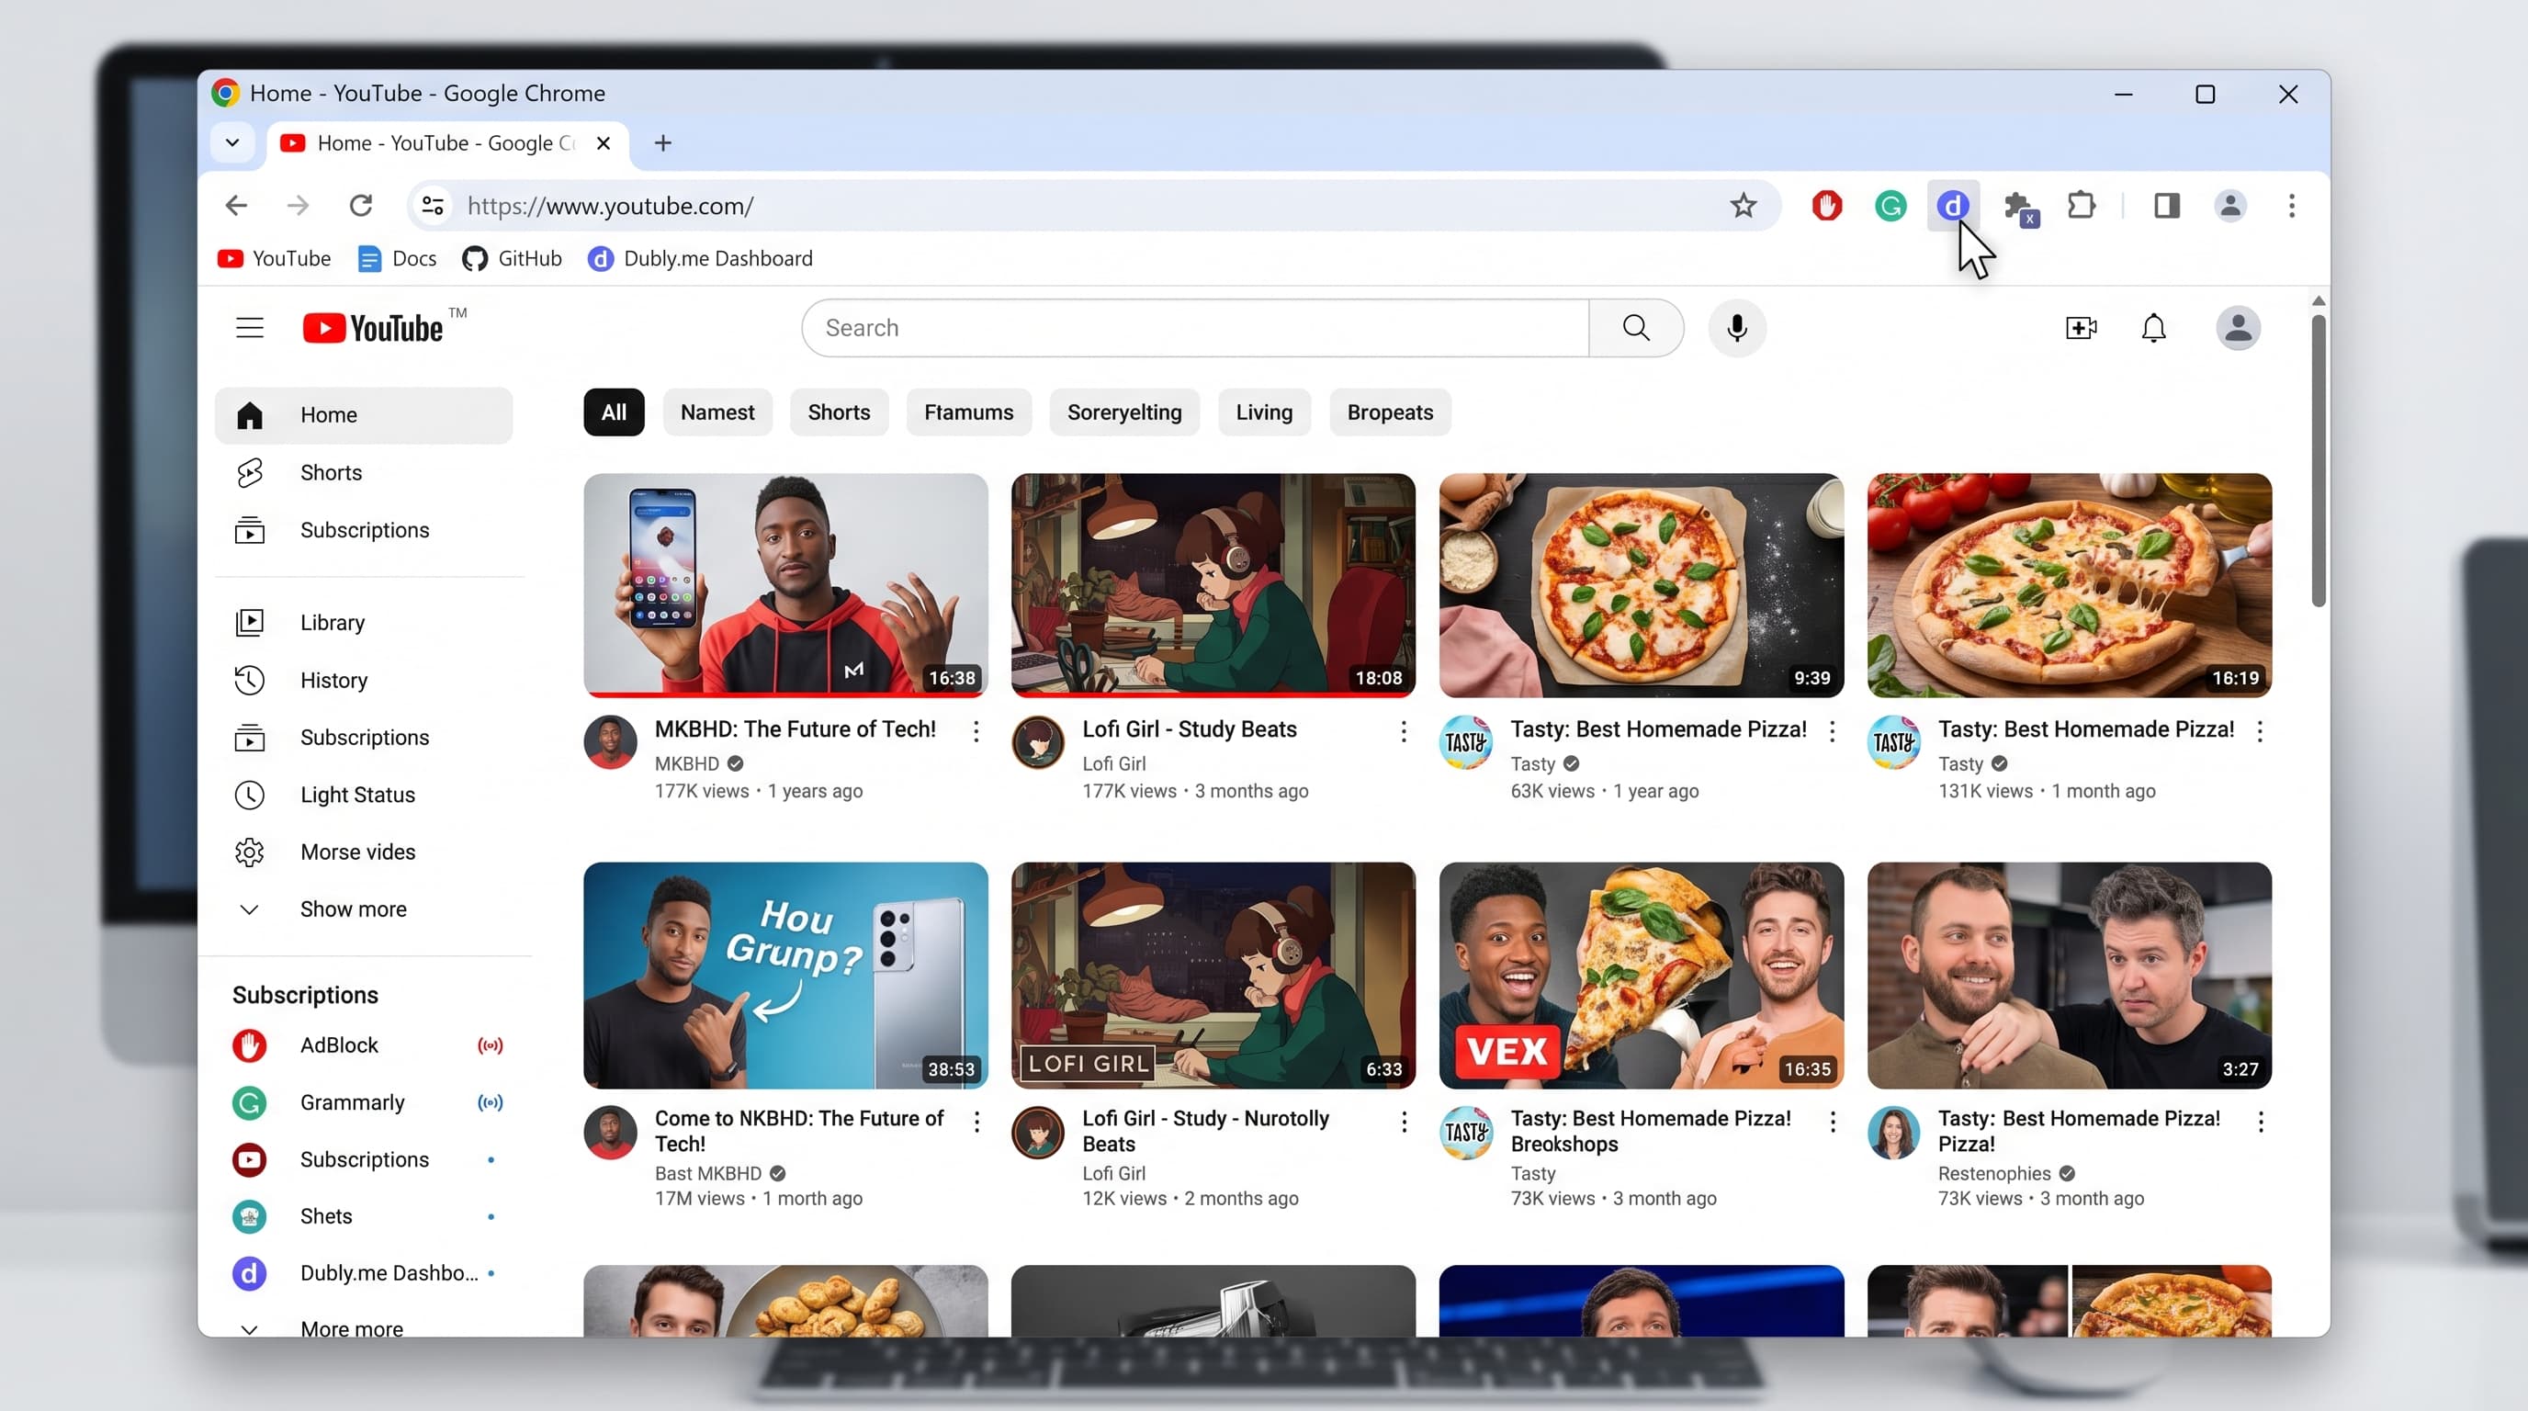
Task: Play the Lofi Girl Study Beats thumbnail
Action: (1213, 586)
